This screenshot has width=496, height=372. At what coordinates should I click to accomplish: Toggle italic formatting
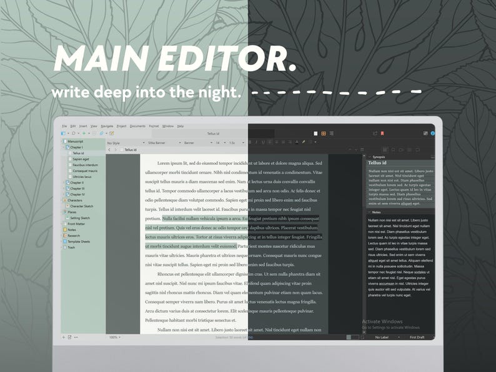256,142
